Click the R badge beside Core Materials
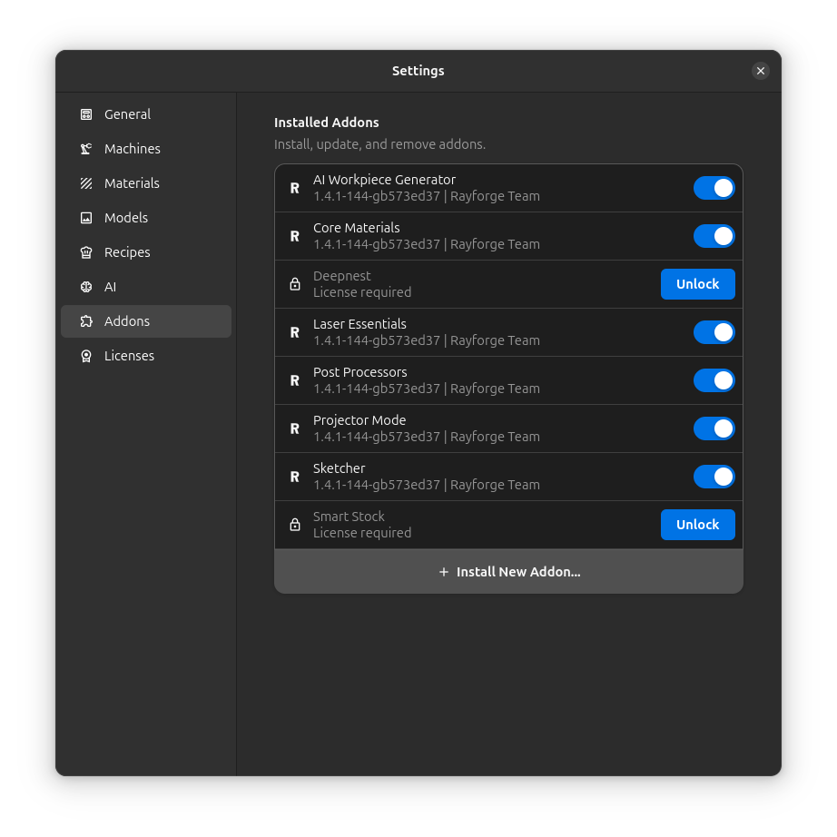The width and height of the screenshot is (837, 837). 294,235
